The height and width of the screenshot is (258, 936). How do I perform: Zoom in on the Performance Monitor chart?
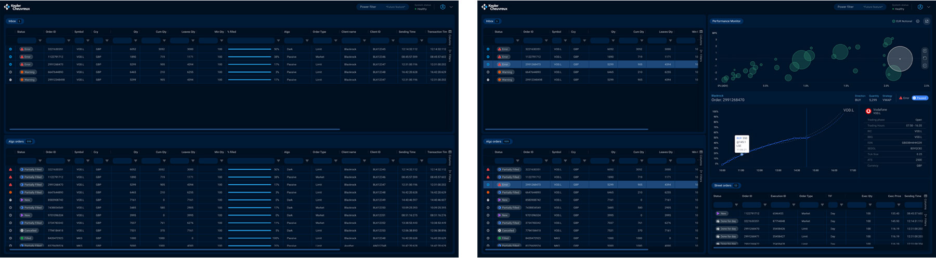tap(925, 51)
